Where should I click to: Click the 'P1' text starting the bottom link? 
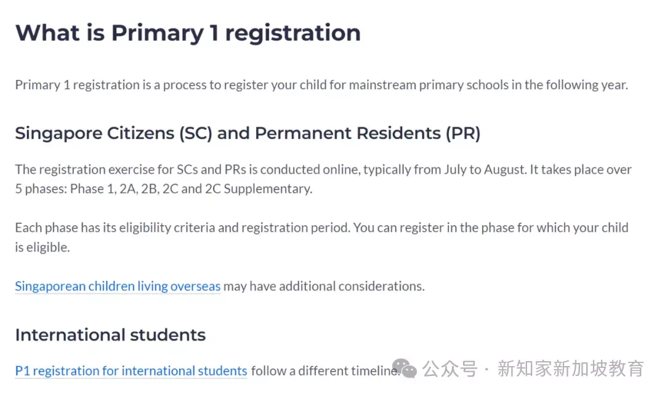pos(23,371)
